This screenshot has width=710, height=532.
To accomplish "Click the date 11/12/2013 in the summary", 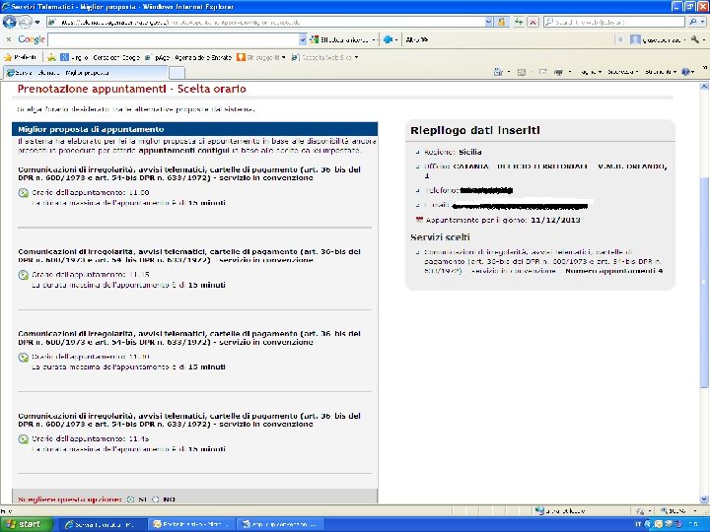I will (555, 221).
